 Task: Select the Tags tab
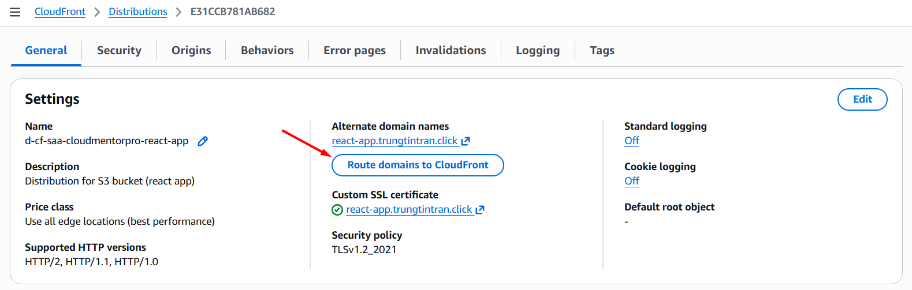[602, 50]
